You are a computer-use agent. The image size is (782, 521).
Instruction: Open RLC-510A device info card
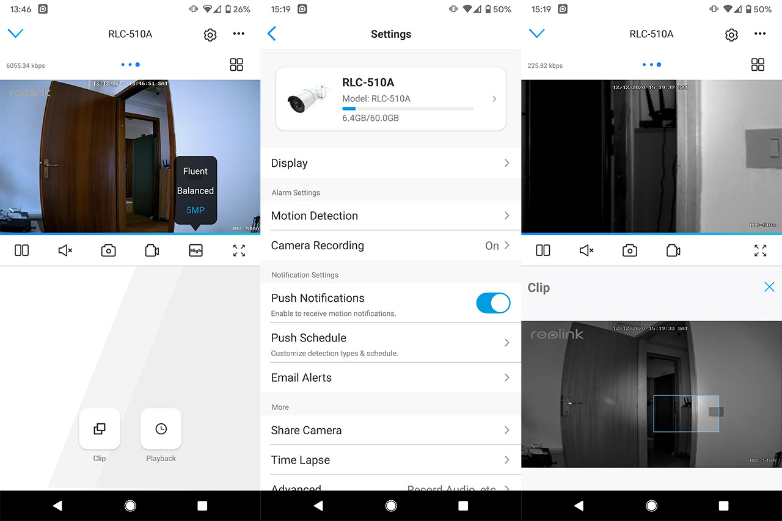391,99
